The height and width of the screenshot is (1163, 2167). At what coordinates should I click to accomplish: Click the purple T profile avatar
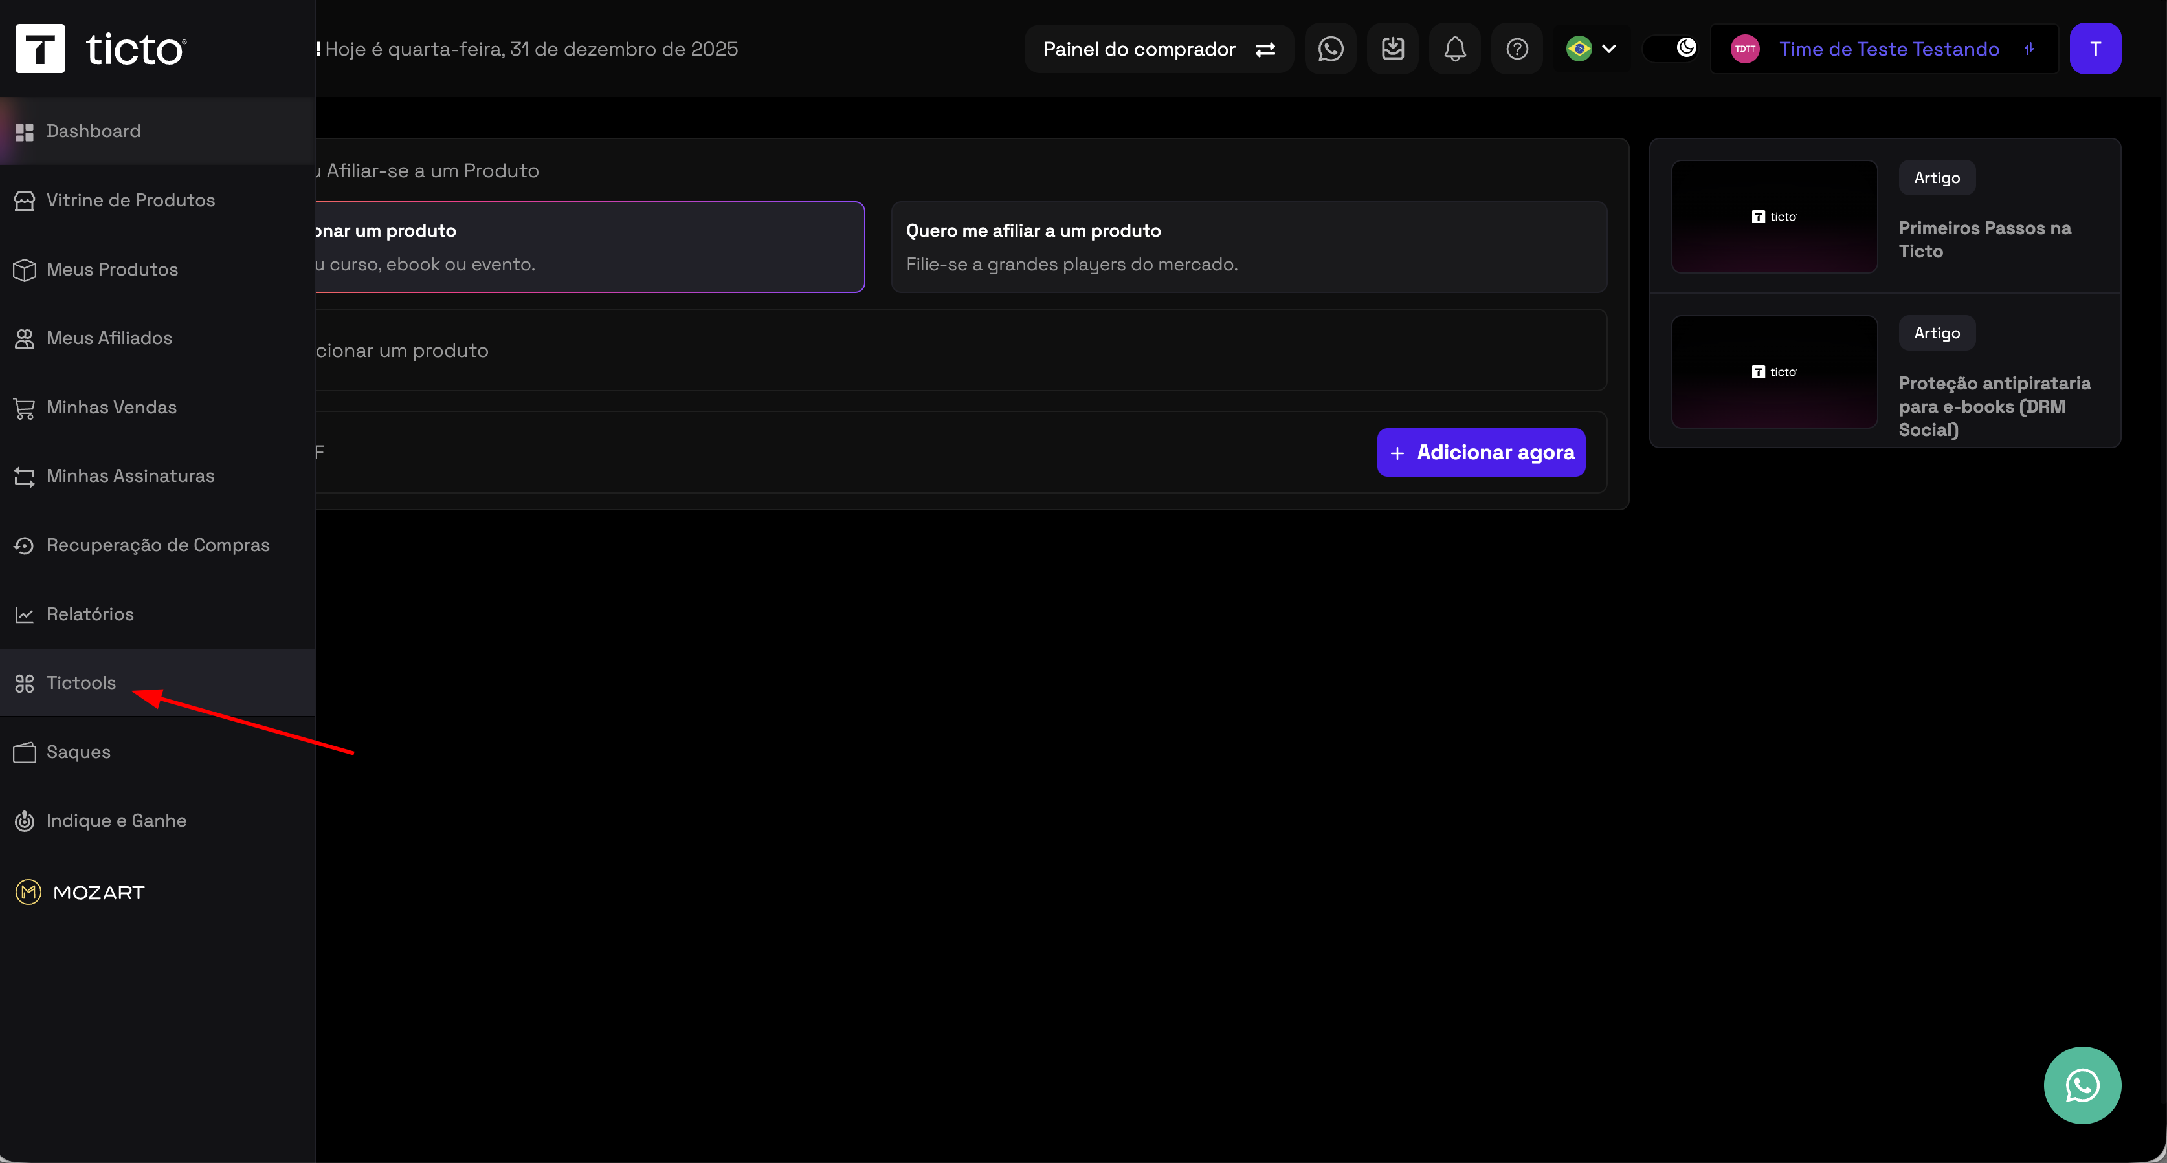pos(2095,49)
